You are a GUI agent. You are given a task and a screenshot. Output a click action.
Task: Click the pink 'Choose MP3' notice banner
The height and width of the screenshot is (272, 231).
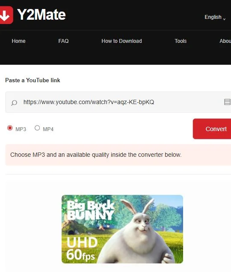click(x=118, y=155)
